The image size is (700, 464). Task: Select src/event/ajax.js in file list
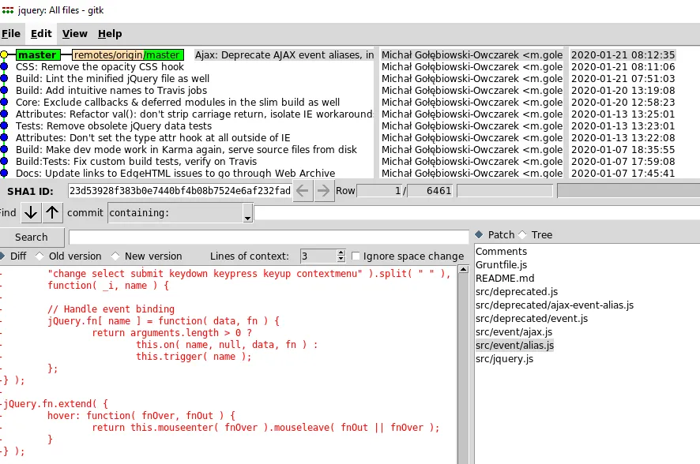(x=514, y=331)
